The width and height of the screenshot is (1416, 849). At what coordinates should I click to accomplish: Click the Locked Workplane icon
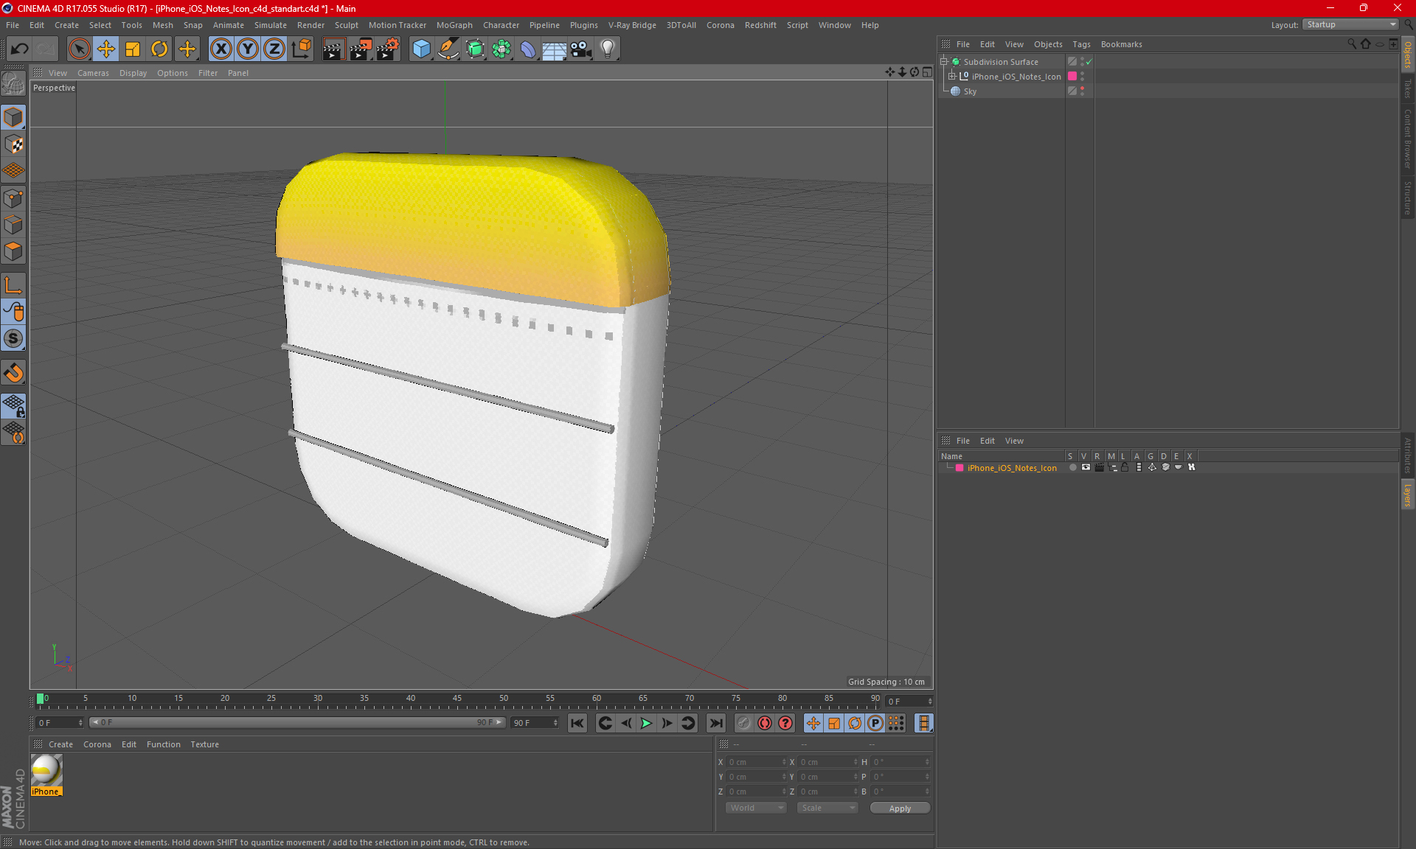[x=13, y=405]
